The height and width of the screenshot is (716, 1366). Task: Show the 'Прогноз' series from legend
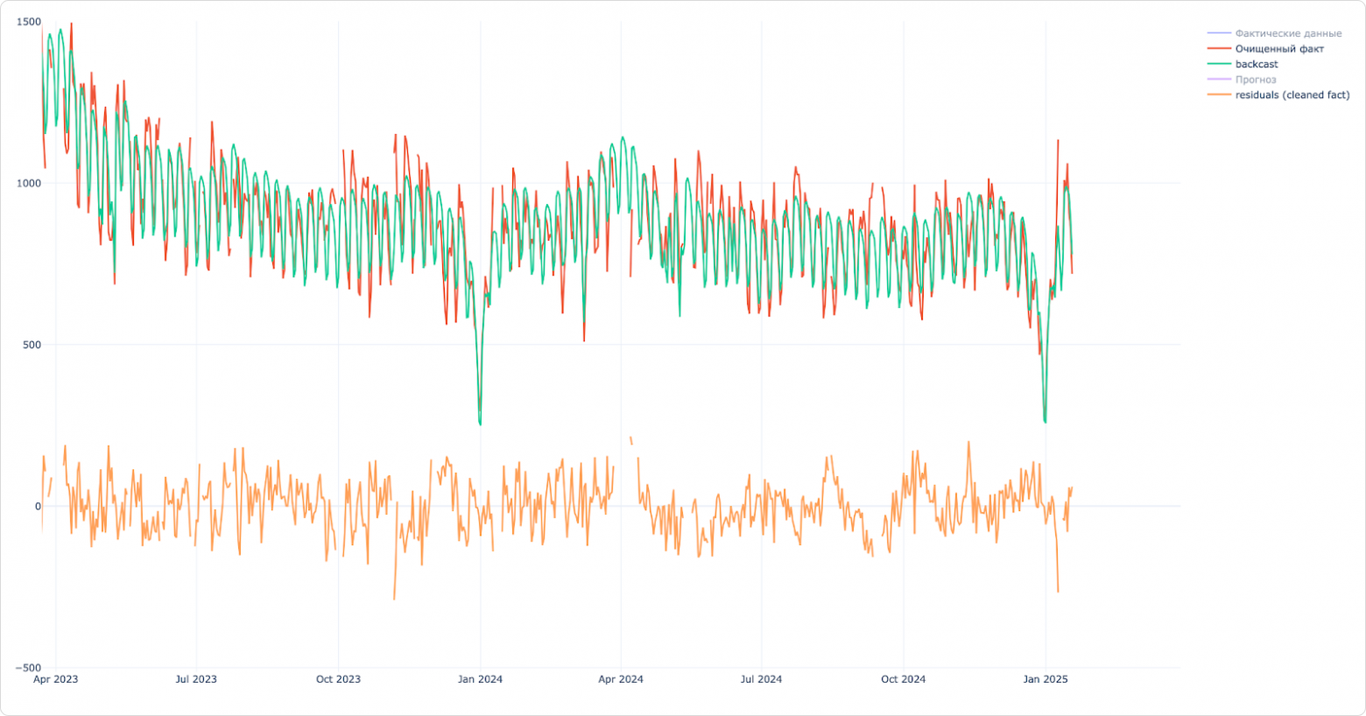tap(1256, 80)
